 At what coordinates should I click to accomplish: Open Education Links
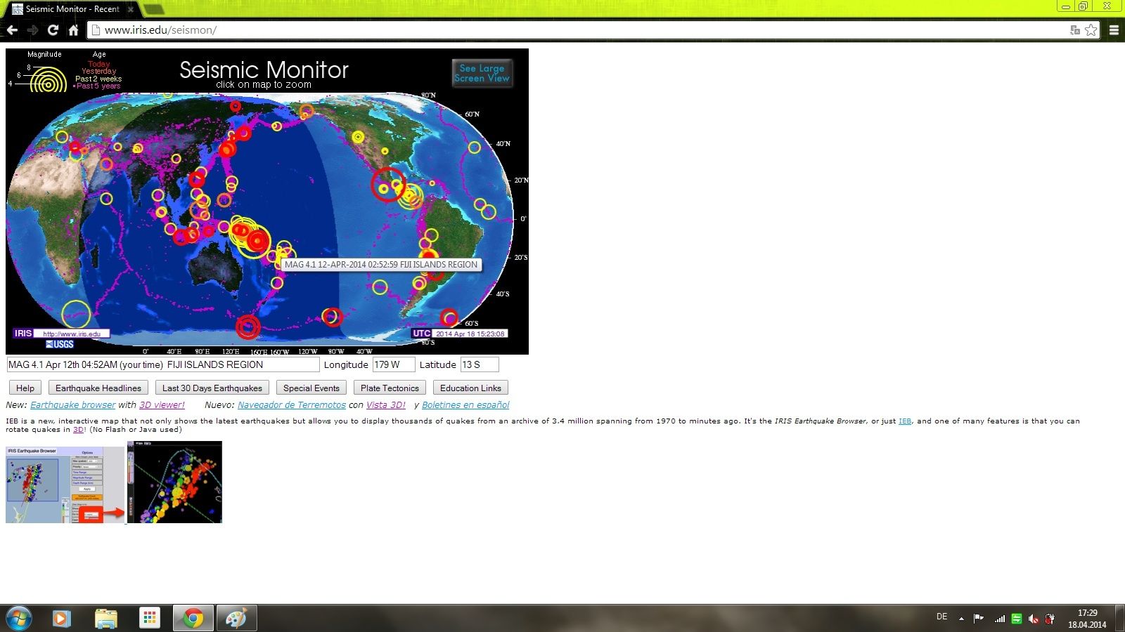point(470,388)
